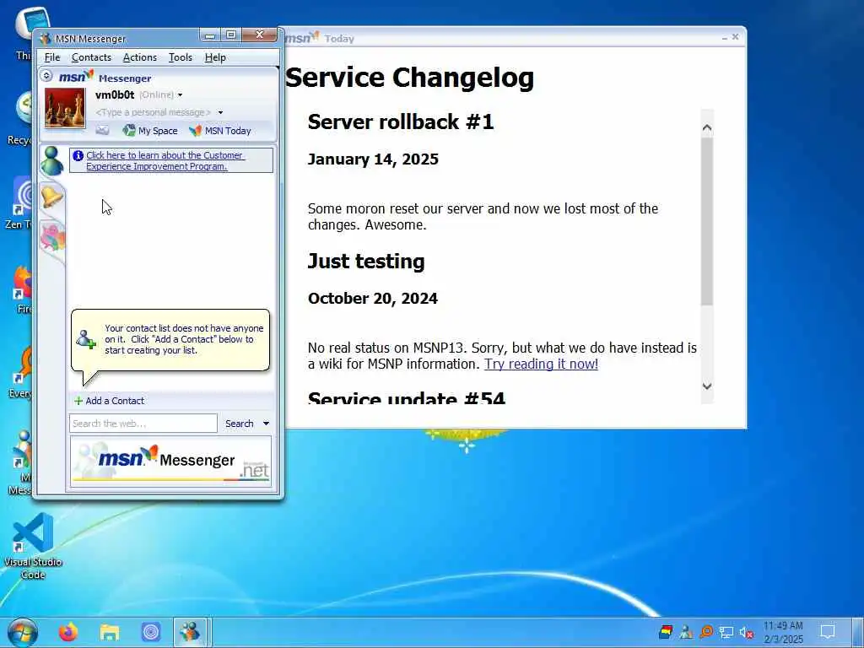Click the blue info icon beside link
The width and height of the screenshot is (864, 648).
pyautogui.click(x=78, y=156)
